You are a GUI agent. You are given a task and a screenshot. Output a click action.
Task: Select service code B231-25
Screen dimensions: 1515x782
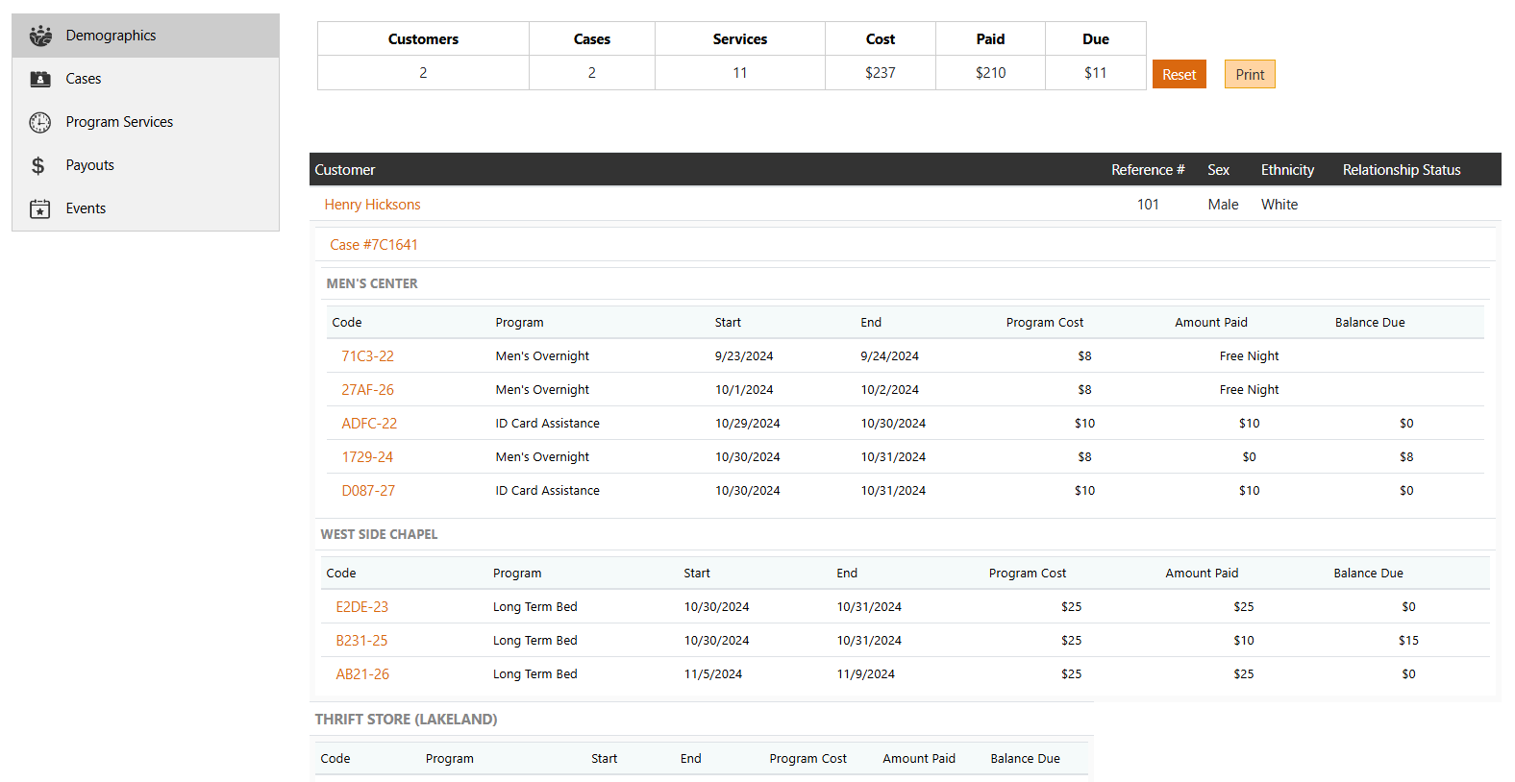click(x=361, y=641)
